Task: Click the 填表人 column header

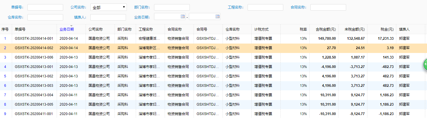Action: (x=404, y=29)
